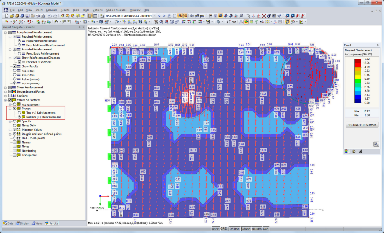Select Notes Only radio button
Viewport: 384px width, 233px height.
pos(15,125)
